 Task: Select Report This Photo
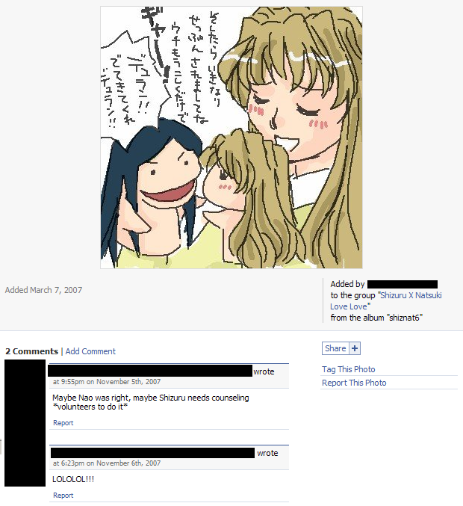tap(354, 383)
